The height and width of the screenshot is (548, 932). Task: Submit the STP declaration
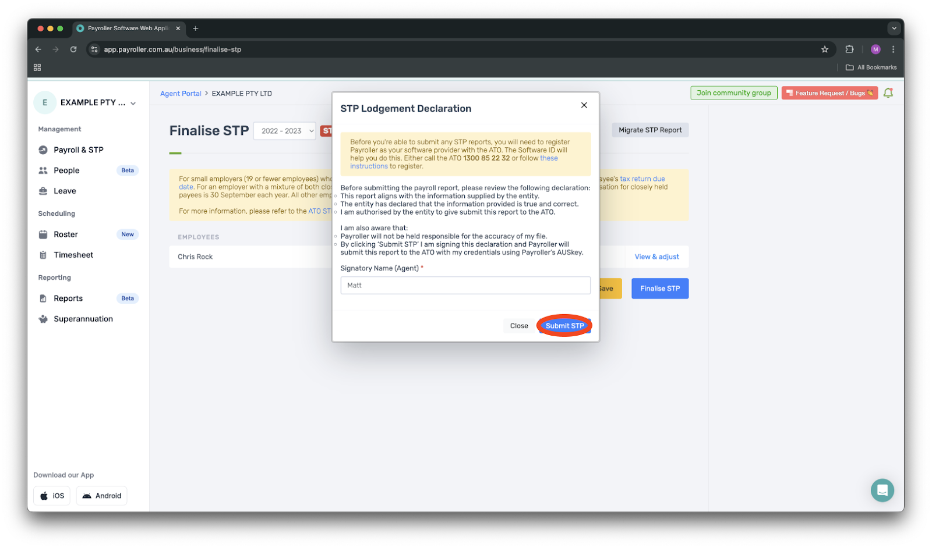[x=564, y=326]
